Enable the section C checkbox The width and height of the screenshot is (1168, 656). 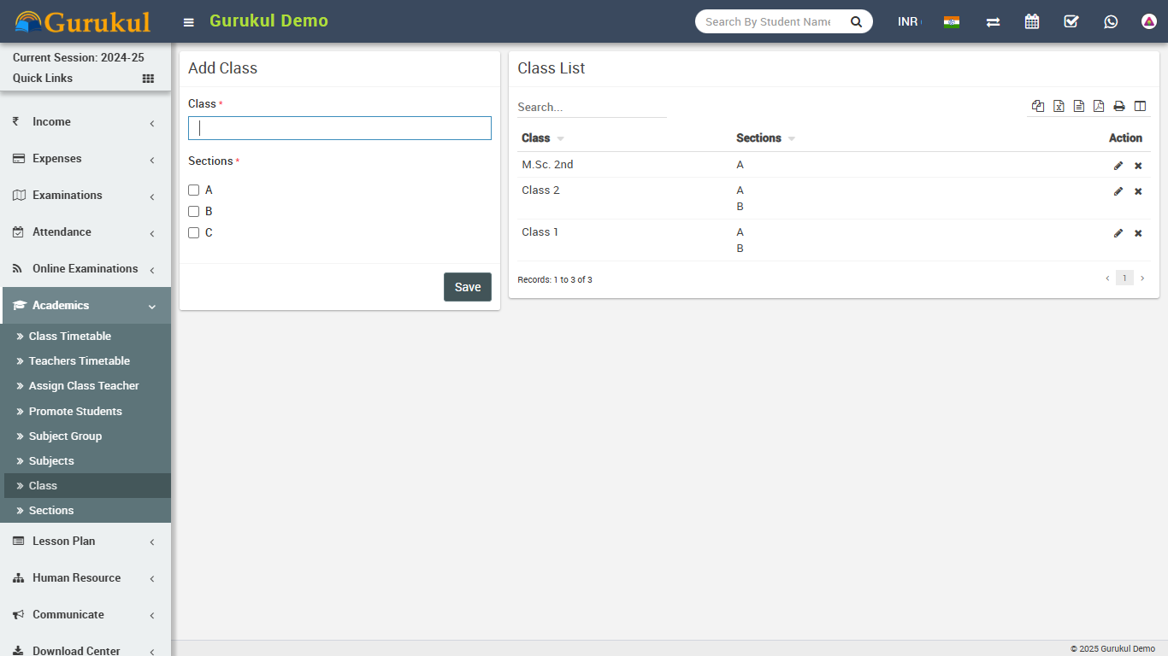point(194,233)
